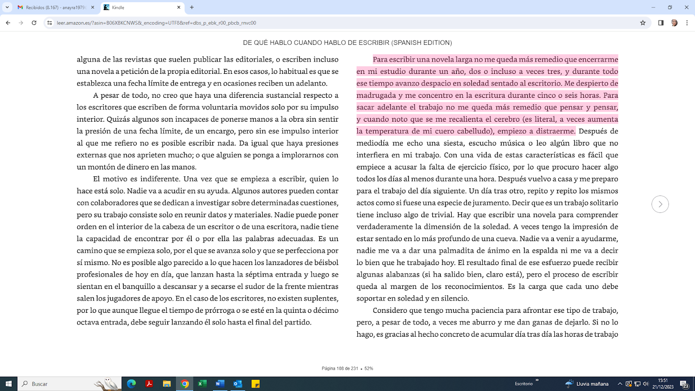Viewport: 695px width, 391px height.
Task: Open Outlook from taskbar
Action: pyautogui.click(x=238, y=384)
